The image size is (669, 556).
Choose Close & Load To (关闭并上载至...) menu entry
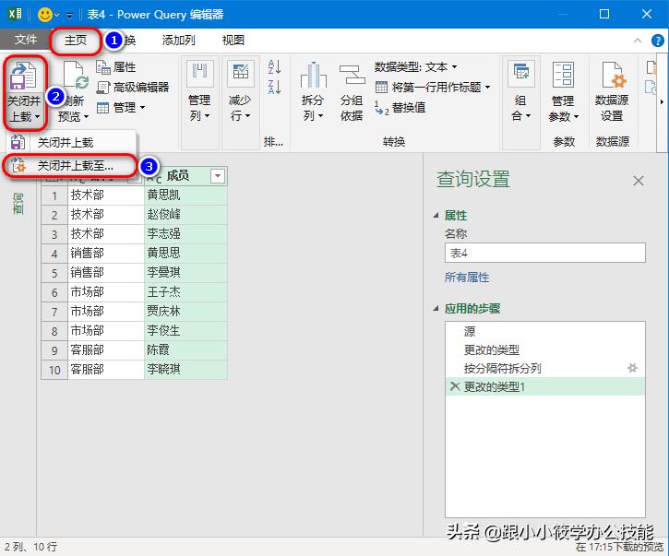pos(69,165)
